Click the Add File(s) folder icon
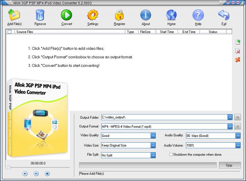 click(x=14, y=15)
